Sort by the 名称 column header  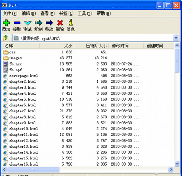click(x=20, y=46)
